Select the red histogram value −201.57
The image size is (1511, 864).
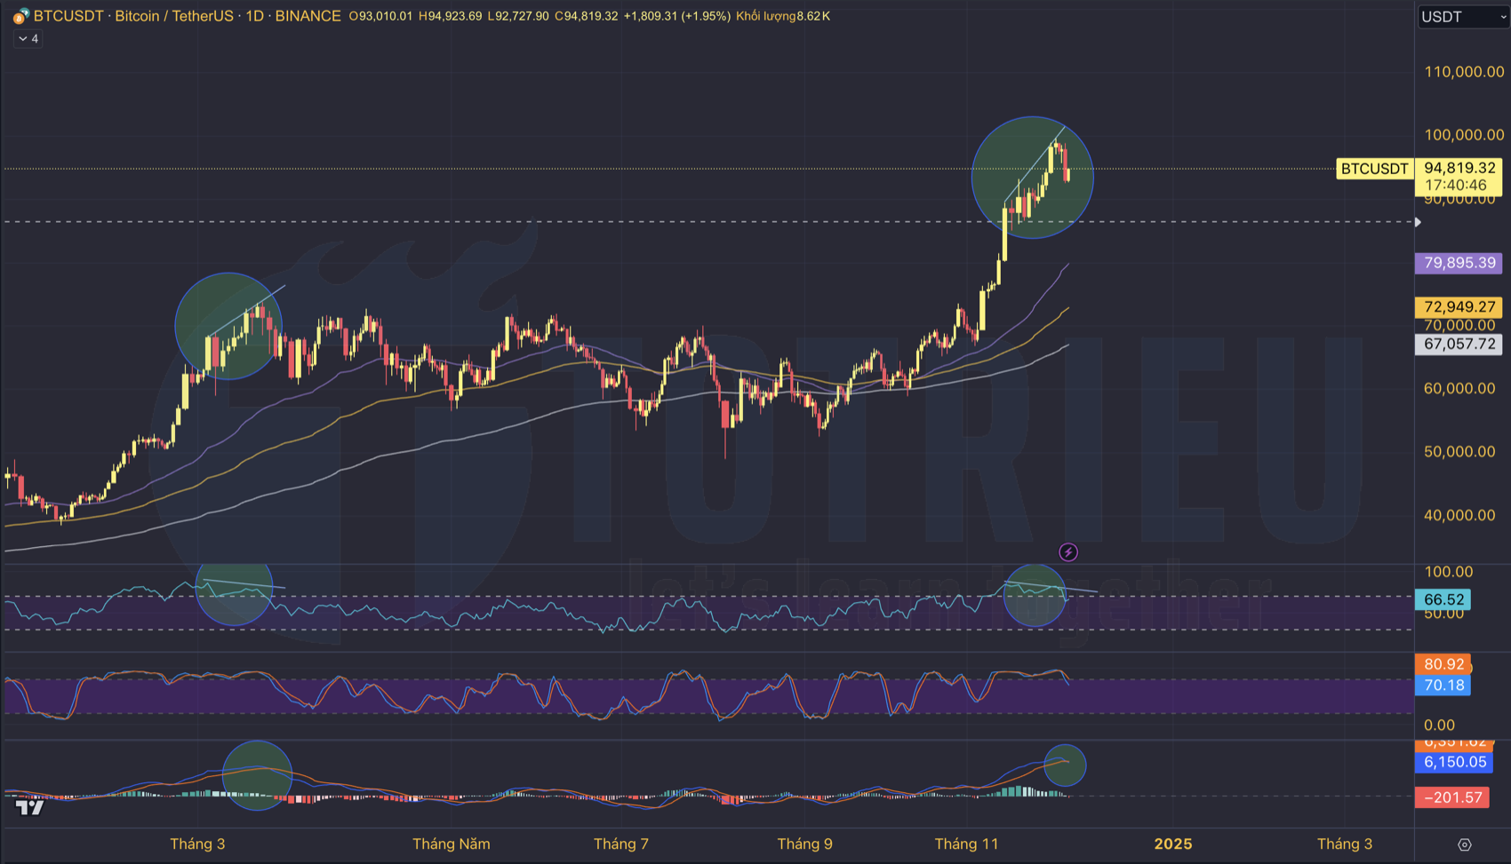(x=1452, y=797)
